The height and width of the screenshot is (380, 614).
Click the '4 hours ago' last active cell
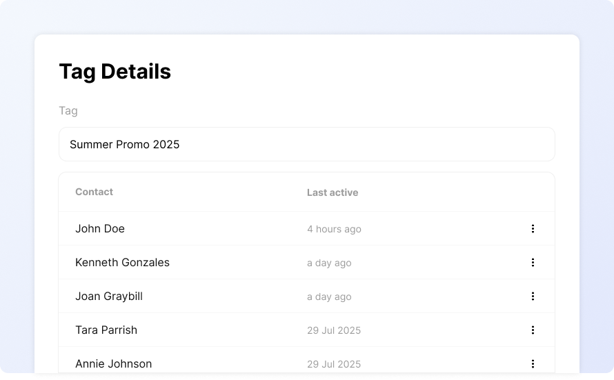334,229
